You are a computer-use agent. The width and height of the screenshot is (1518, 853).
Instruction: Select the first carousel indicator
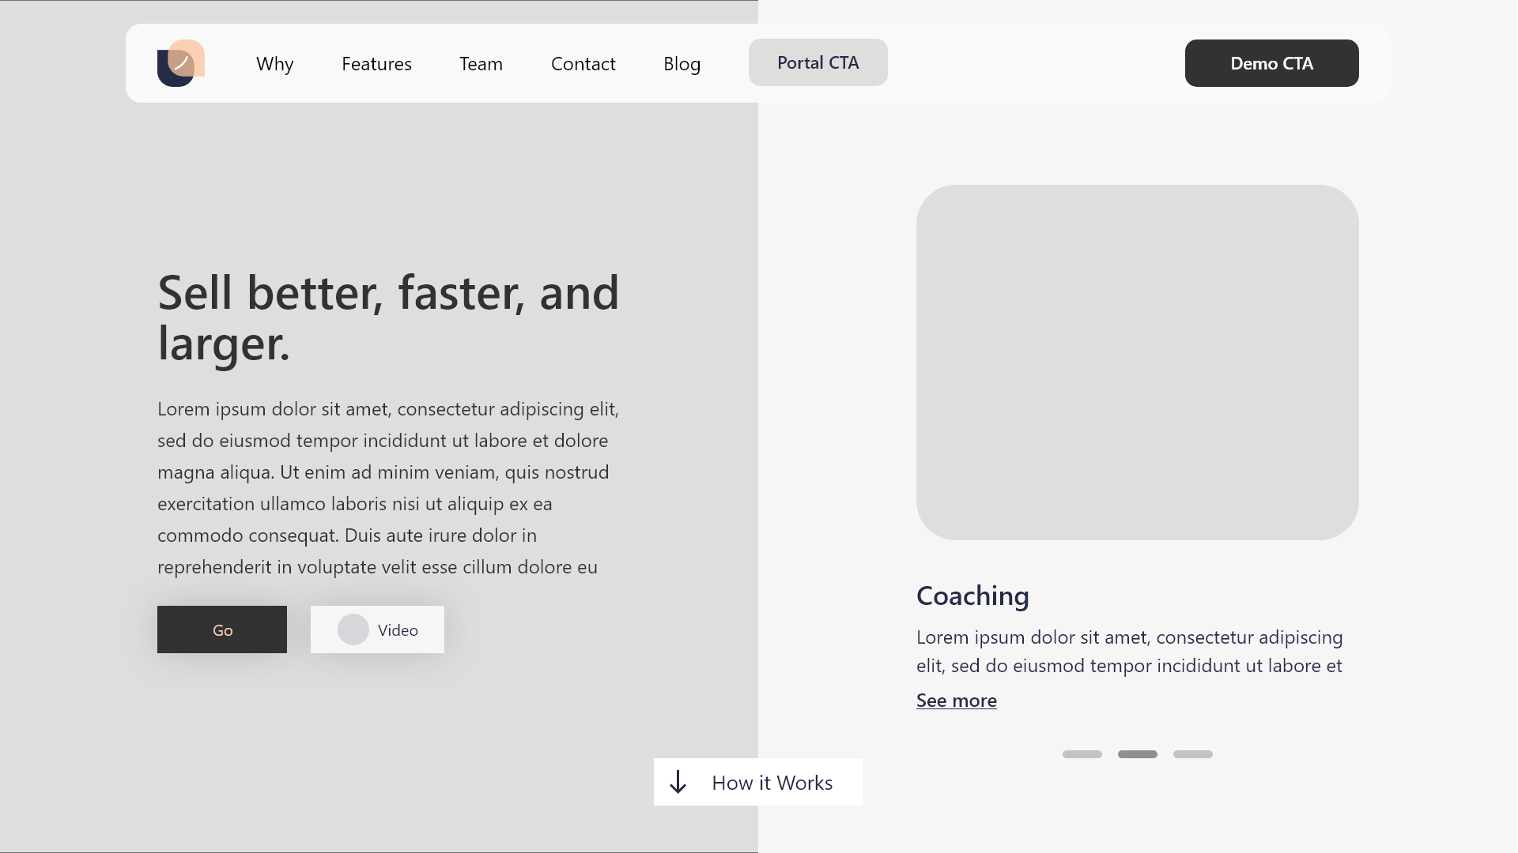[x=1082, y=754]
